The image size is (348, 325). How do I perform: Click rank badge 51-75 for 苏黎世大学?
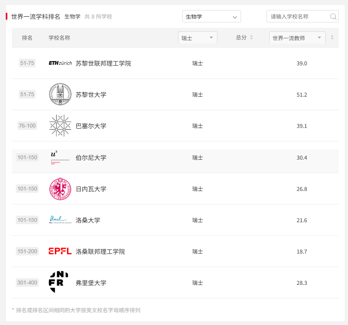[x=27, y=94]
